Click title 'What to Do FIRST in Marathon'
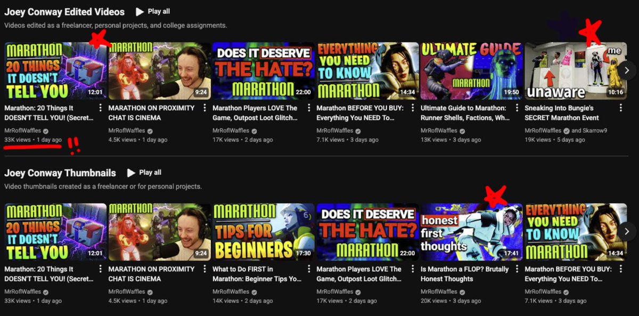The image size is (639, 316). click(x=257, y=274)
